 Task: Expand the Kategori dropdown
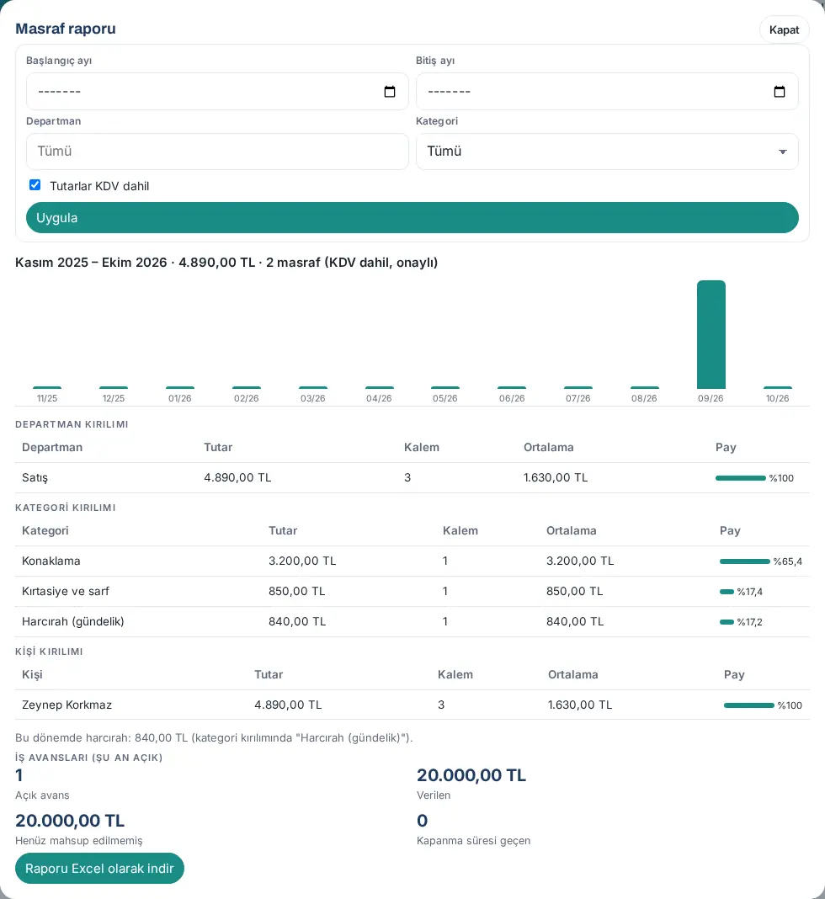[x=607, y=152]
